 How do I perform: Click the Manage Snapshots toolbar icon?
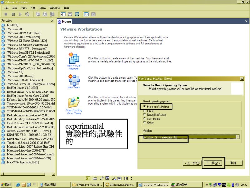pos(52,14)
